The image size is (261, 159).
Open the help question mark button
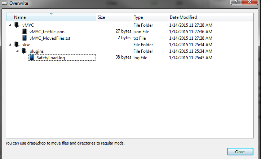236,2
